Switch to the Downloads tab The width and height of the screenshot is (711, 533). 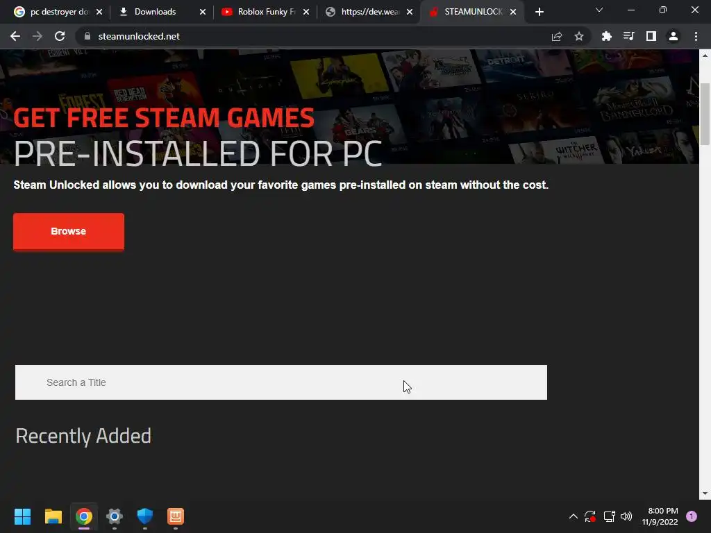pos(160,12)
